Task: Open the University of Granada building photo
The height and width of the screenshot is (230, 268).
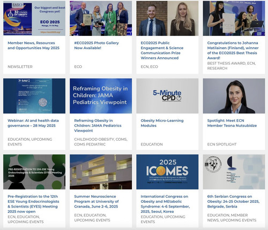Action: tap(101, 172)
